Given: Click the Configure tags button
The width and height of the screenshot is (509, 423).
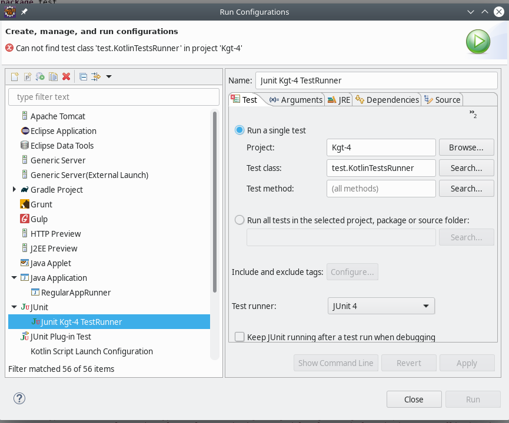Looking at the screenshot, I should point(352,271).
